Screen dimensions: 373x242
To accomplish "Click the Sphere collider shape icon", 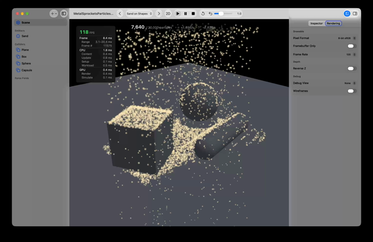I will pyautogui.click(x=18, y=63).
